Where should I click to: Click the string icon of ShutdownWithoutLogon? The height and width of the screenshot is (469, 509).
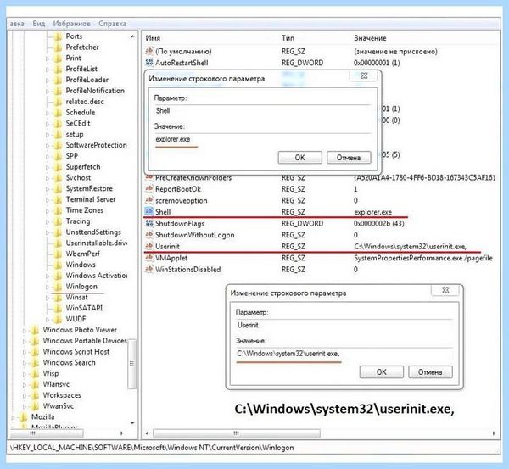(149, 235)
